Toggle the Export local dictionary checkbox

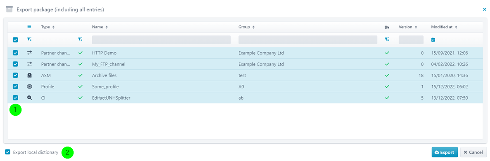(8, 152)
